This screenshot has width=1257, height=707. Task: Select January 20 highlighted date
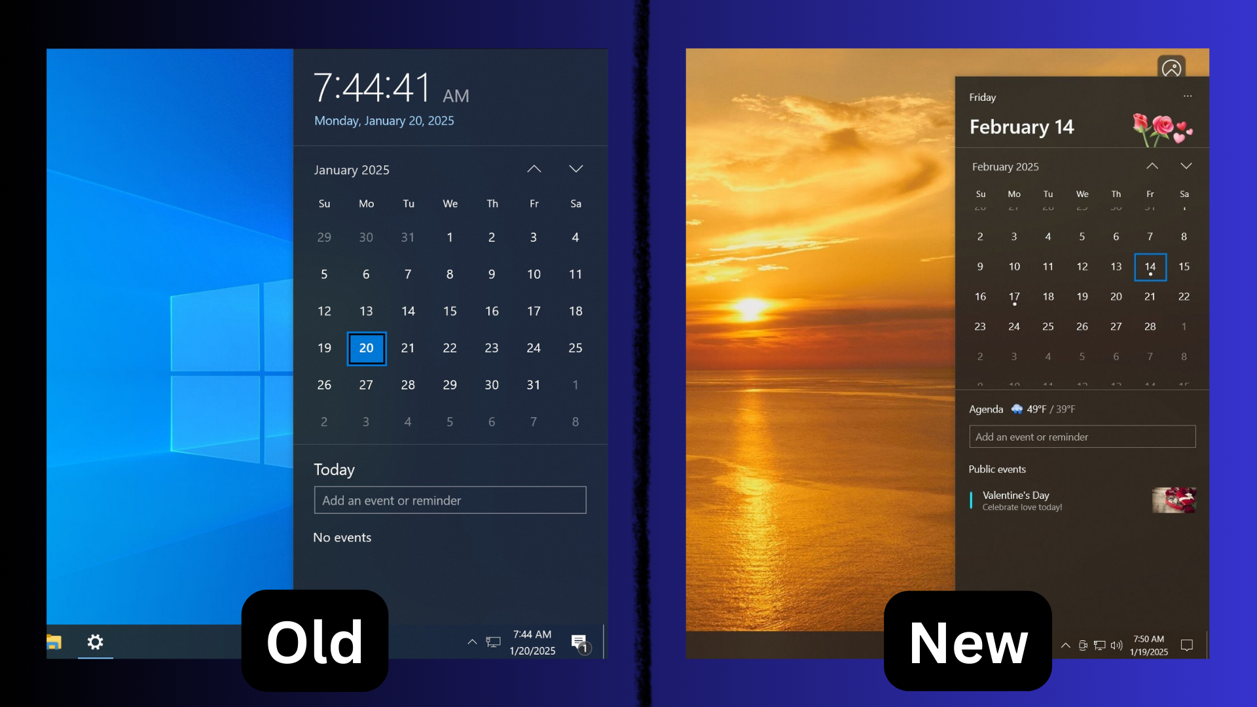pos(366,347)
